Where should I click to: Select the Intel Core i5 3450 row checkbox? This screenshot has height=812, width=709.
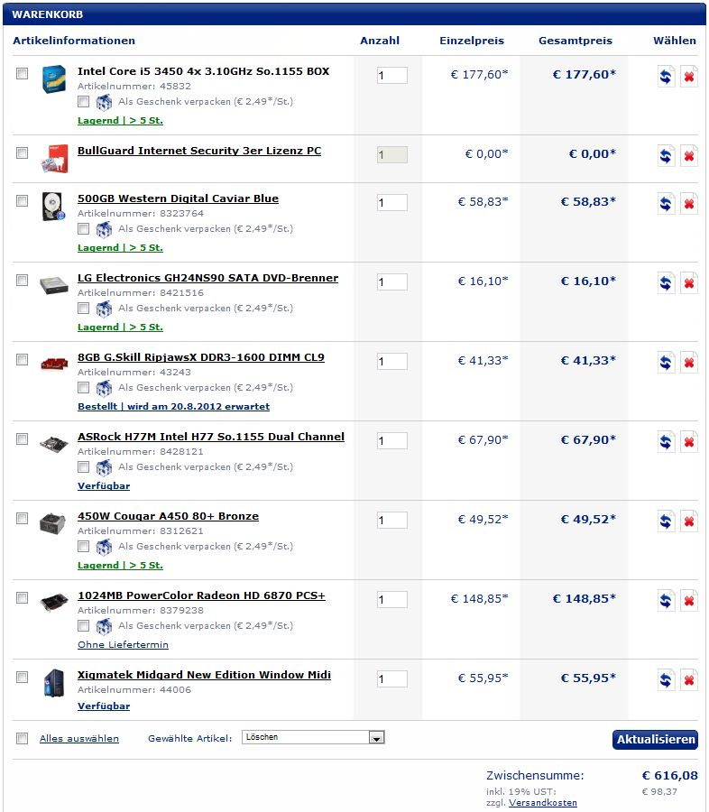coord(23,73)
